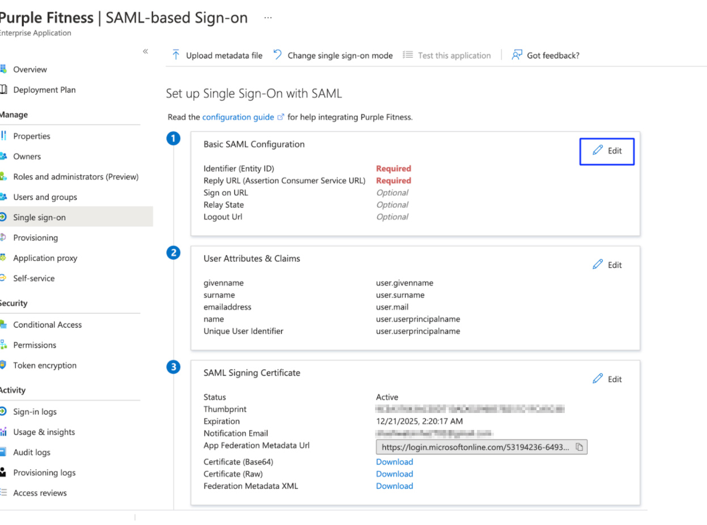Click the external link icon beside configuration guide
The width and height of the screenshot is (707, 525).
(280, 117)
